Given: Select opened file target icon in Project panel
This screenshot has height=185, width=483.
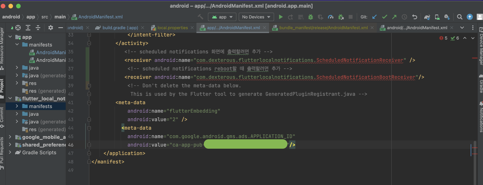Looking at the screenshot, I should pyautogui.click(x=18, y=28).
